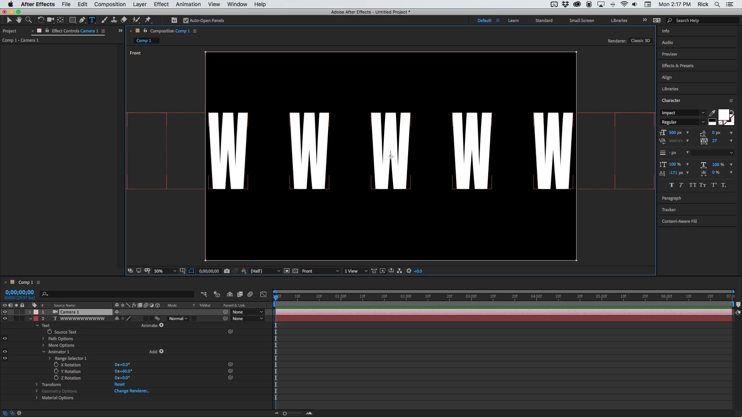Click the snapshot camera icon
The image size is (742, 417).
pyautogui.click(x=227, y=271)
